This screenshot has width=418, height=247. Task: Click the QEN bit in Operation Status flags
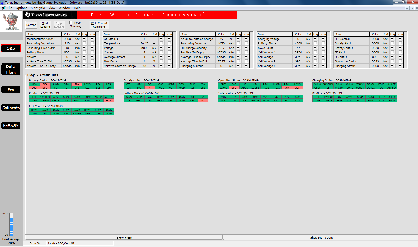(x=297, y=88)
